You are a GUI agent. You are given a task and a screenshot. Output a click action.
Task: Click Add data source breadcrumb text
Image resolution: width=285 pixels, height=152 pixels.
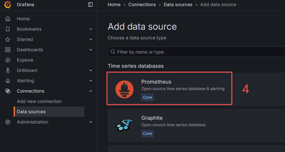218,5
